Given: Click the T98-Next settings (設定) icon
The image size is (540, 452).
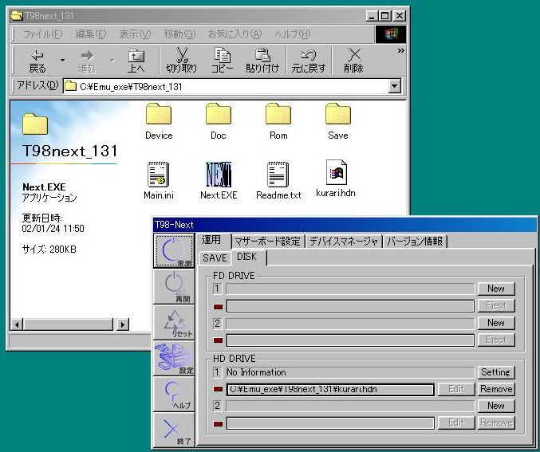Looking at the screenshot, I should [x=174, y=358].
